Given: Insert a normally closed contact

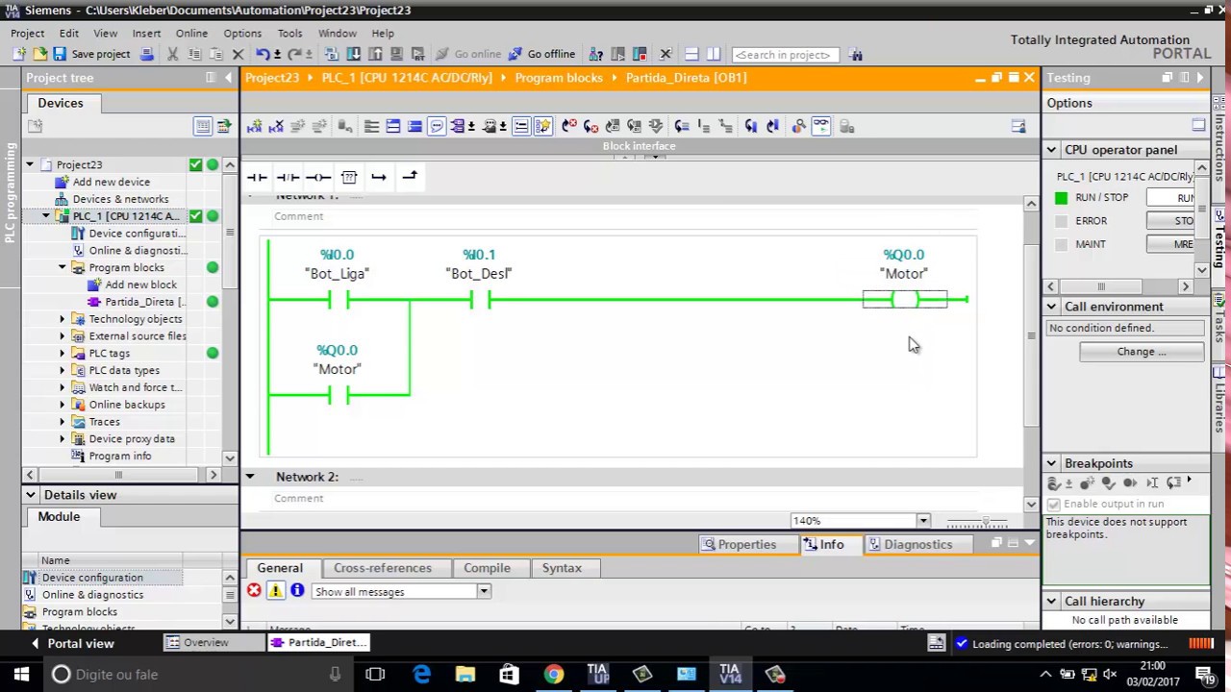Looking at the screenshot, I should (x=288, y=177).
